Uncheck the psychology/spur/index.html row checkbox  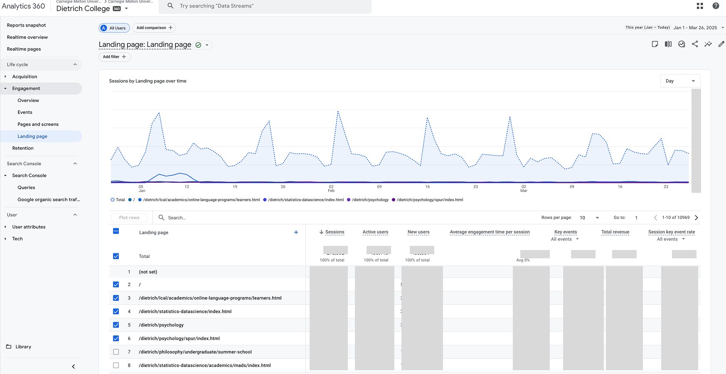point(116,338)
